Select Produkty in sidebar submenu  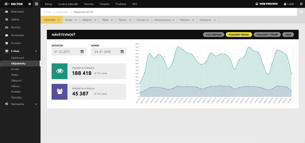[16, 92]
